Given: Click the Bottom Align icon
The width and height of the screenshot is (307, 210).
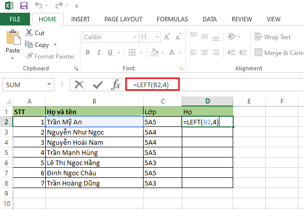Looking at the screenshot, I should click(216, 38).
